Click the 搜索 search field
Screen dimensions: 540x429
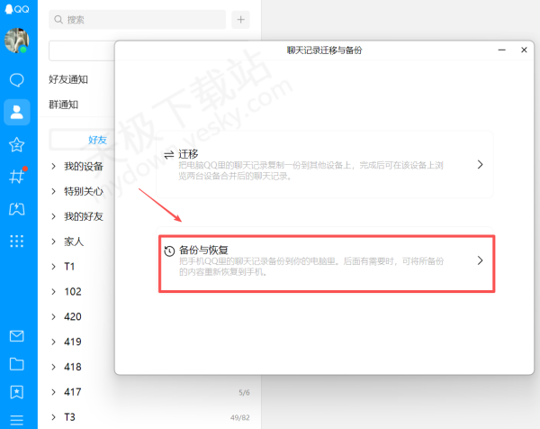point(137,19)
